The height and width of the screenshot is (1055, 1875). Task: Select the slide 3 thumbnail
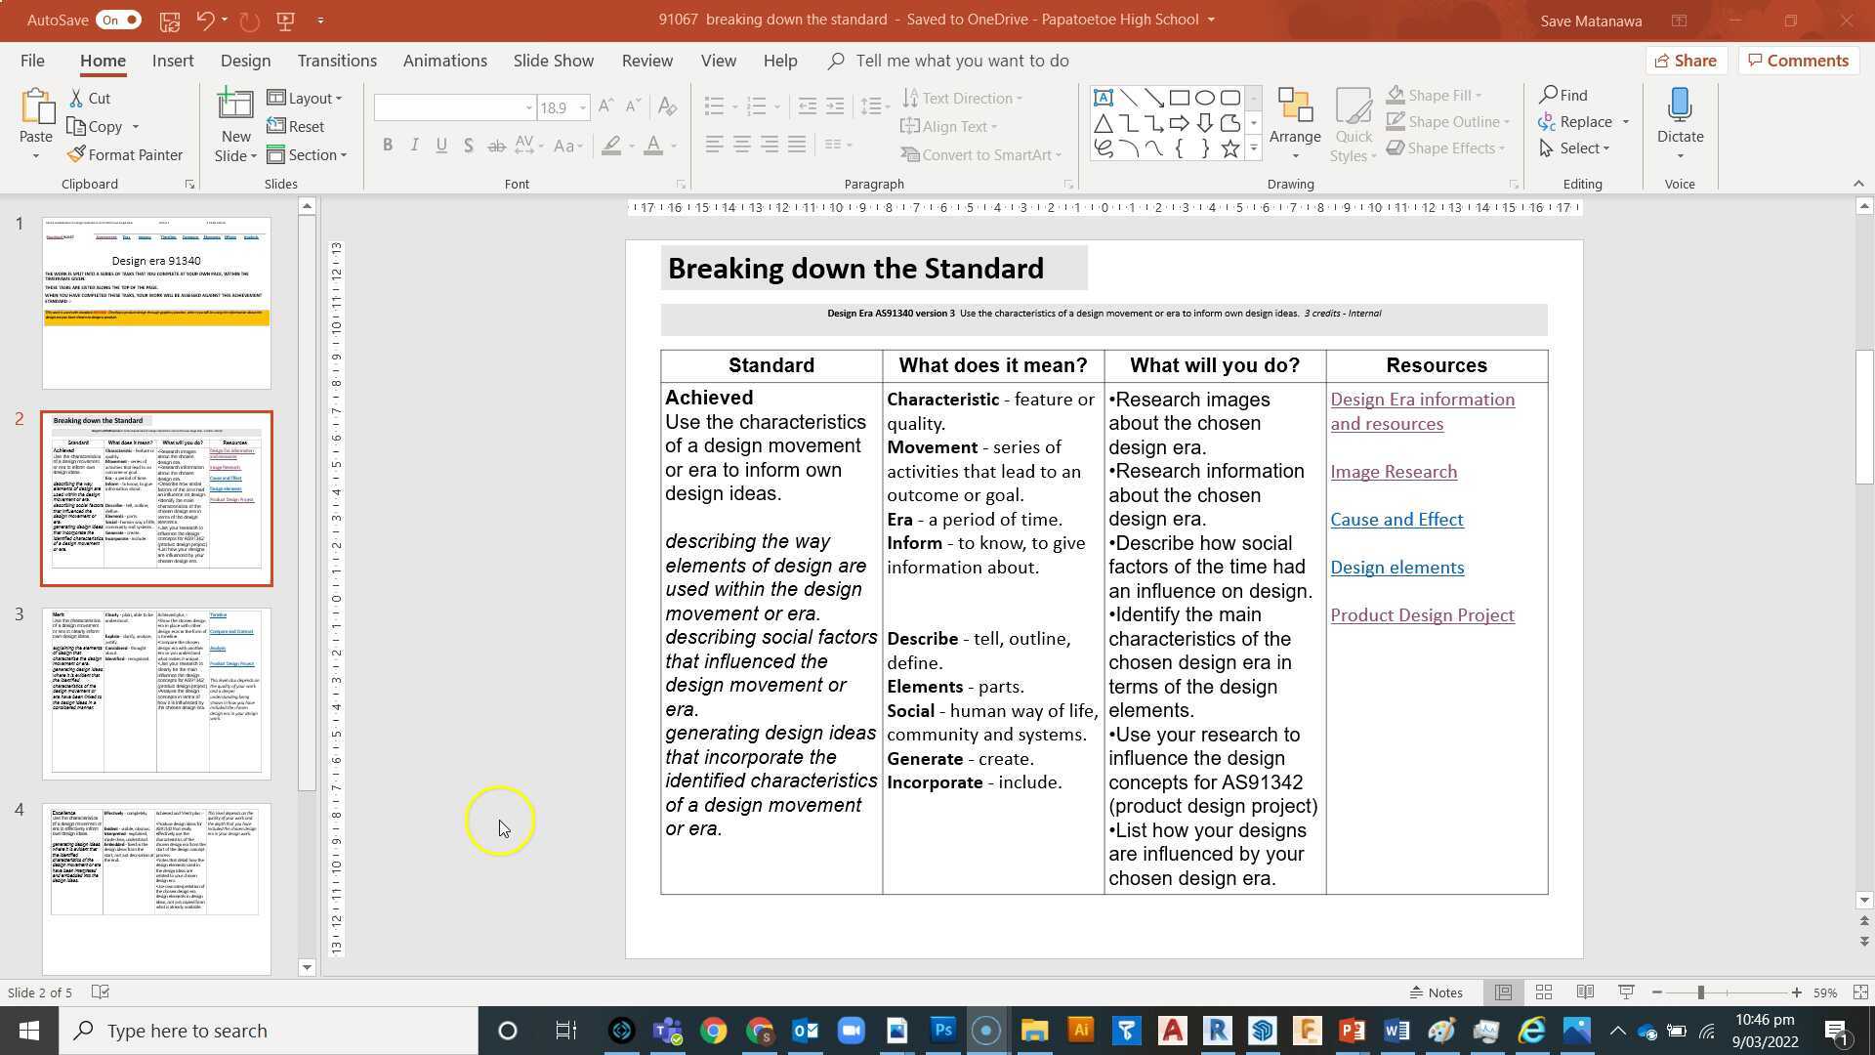tap(156, 692)
